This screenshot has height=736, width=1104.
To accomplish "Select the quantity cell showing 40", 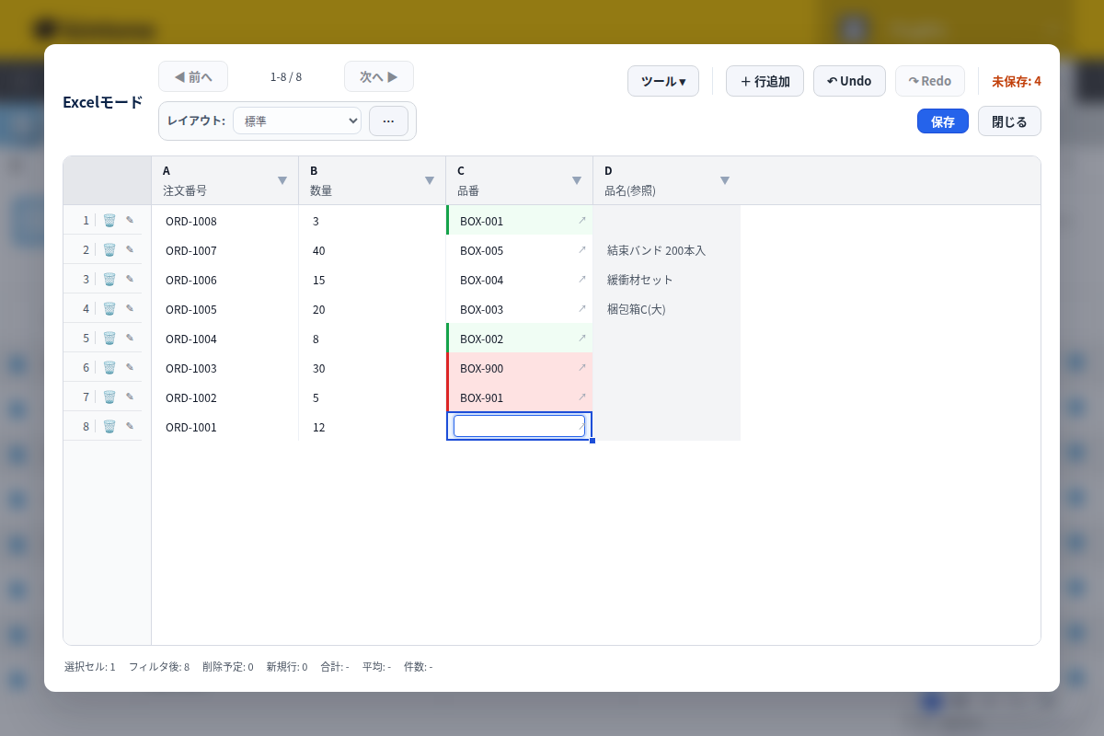I will tap(373, 249).
